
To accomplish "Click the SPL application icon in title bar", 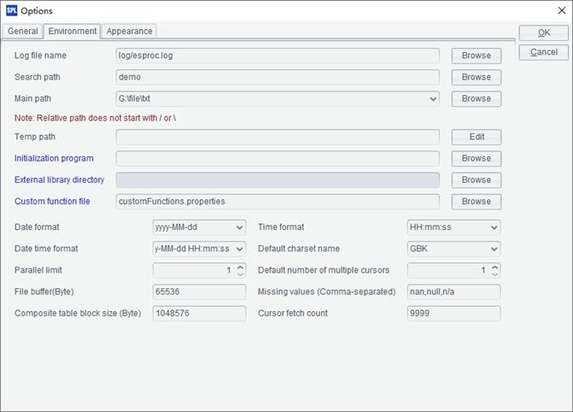I will point(11,10).
